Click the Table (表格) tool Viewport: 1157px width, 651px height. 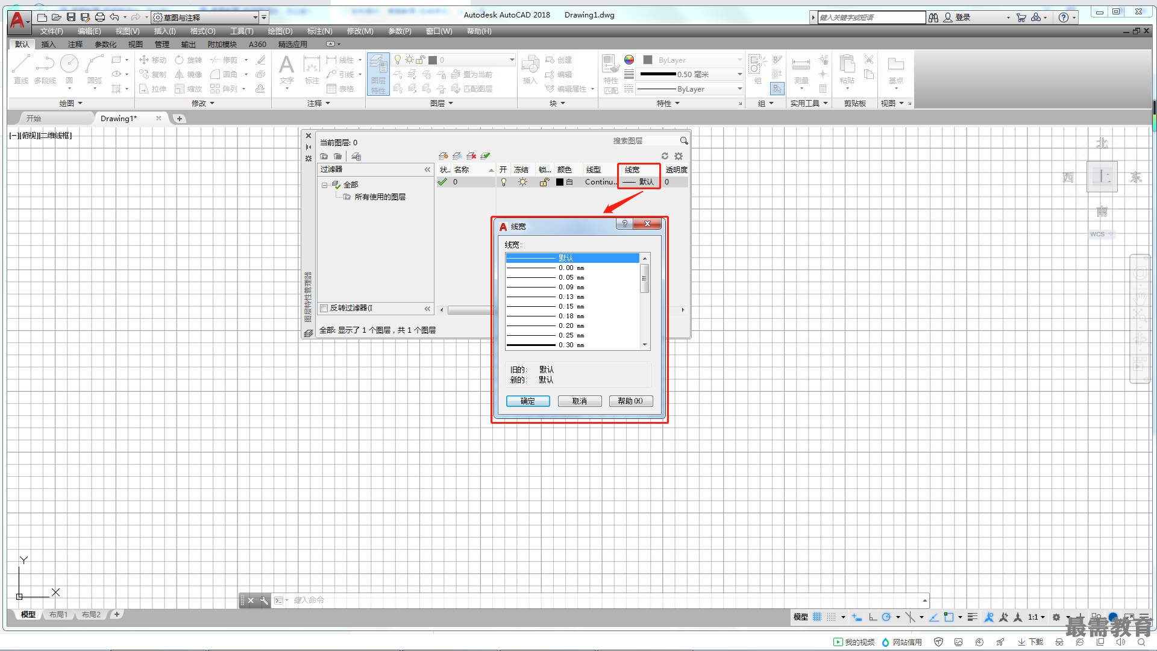[x=340, y=89]
